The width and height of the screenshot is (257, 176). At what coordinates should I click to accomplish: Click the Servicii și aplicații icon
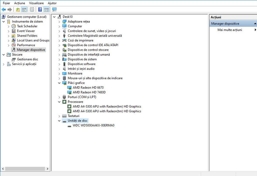[x=9, y=64]
